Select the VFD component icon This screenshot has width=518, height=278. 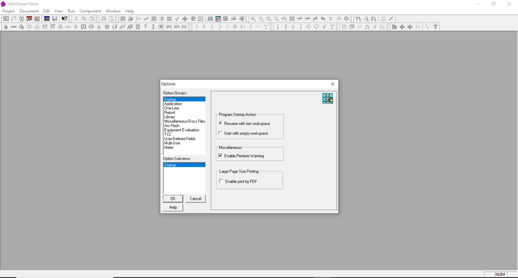click(177, 27)
